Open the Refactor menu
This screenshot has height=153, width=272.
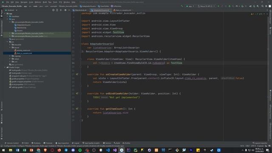pos(38,2)
